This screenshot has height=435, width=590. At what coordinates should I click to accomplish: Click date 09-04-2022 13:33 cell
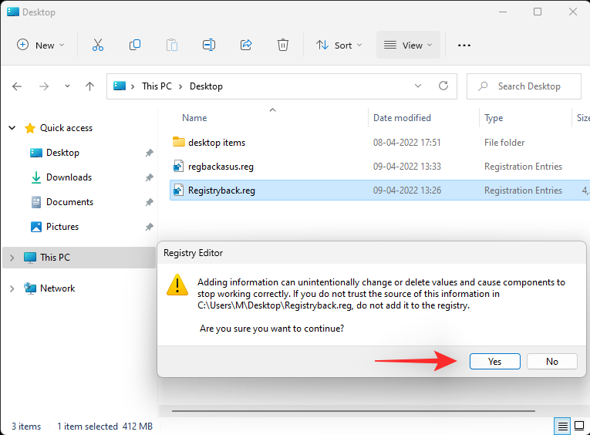coord(406,167)
